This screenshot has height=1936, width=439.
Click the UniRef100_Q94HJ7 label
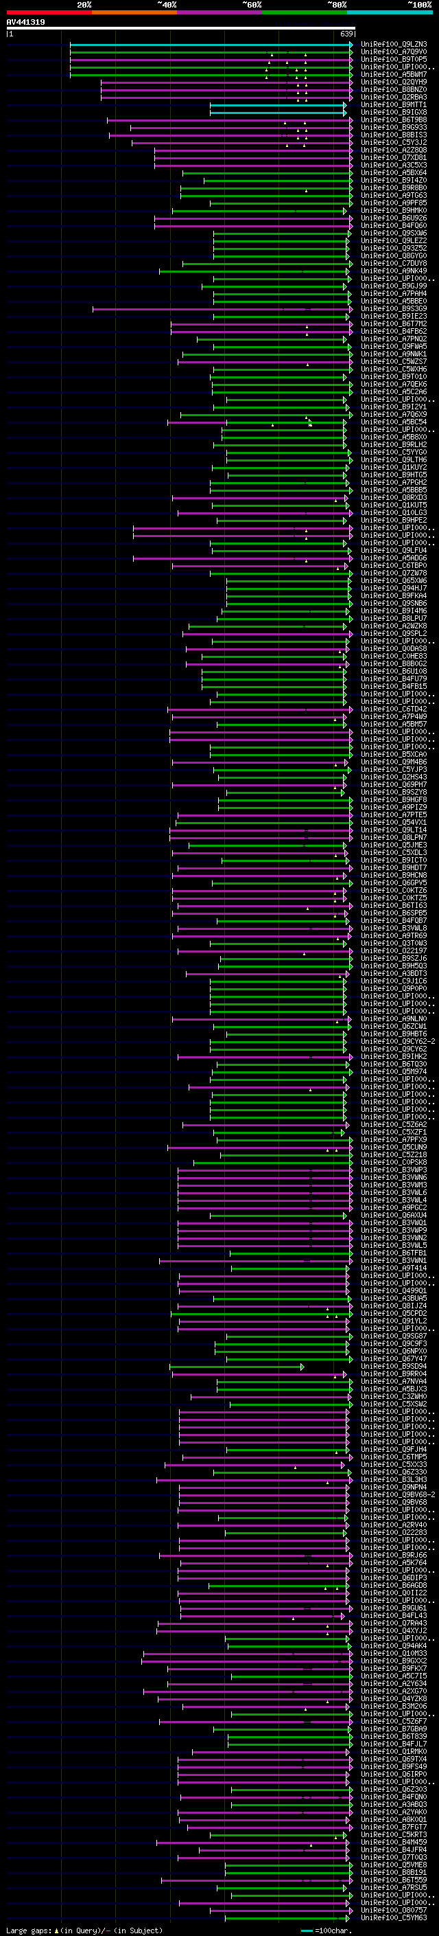[394, 589]
